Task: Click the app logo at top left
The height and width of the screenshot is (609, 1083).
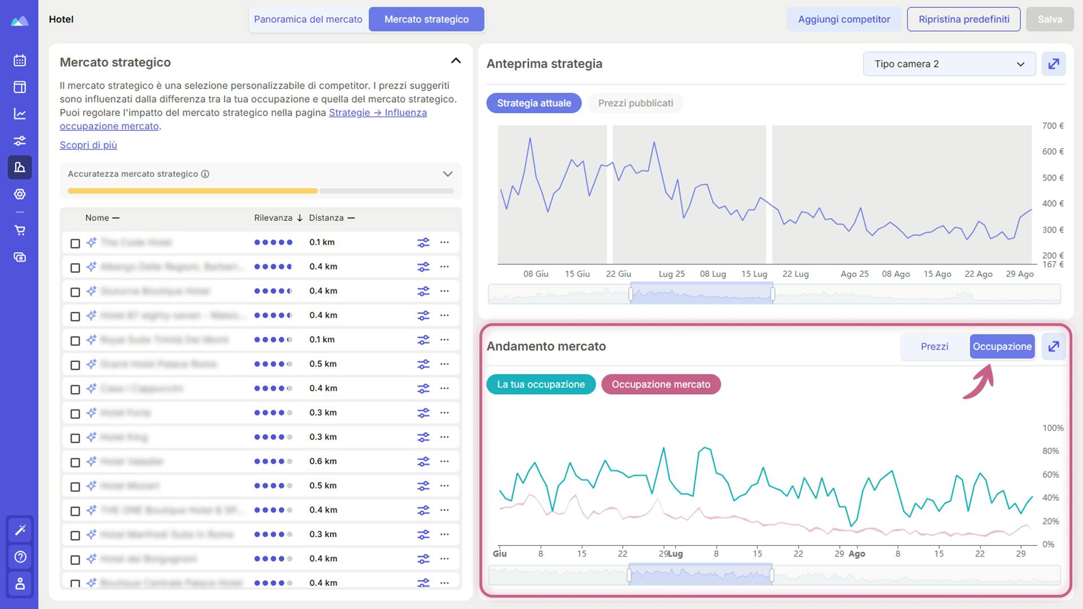Action: point(19,21)
